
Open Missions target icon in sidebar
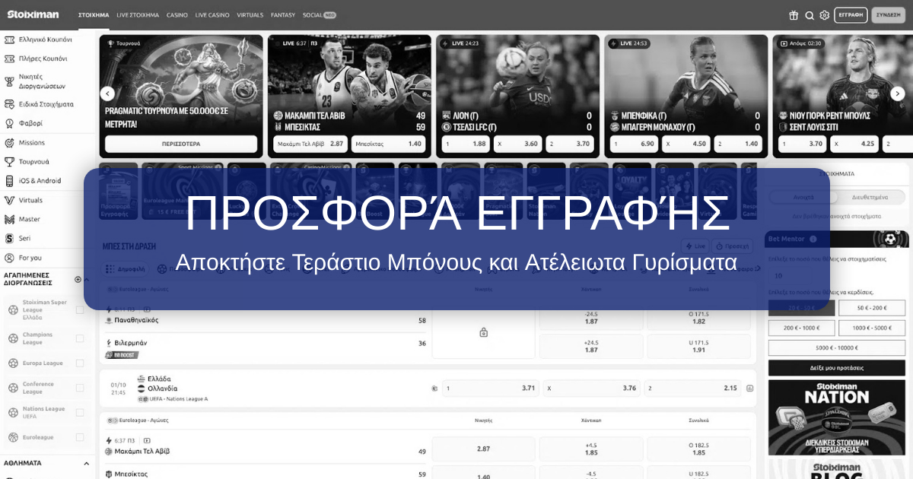[x=10, y=142]
